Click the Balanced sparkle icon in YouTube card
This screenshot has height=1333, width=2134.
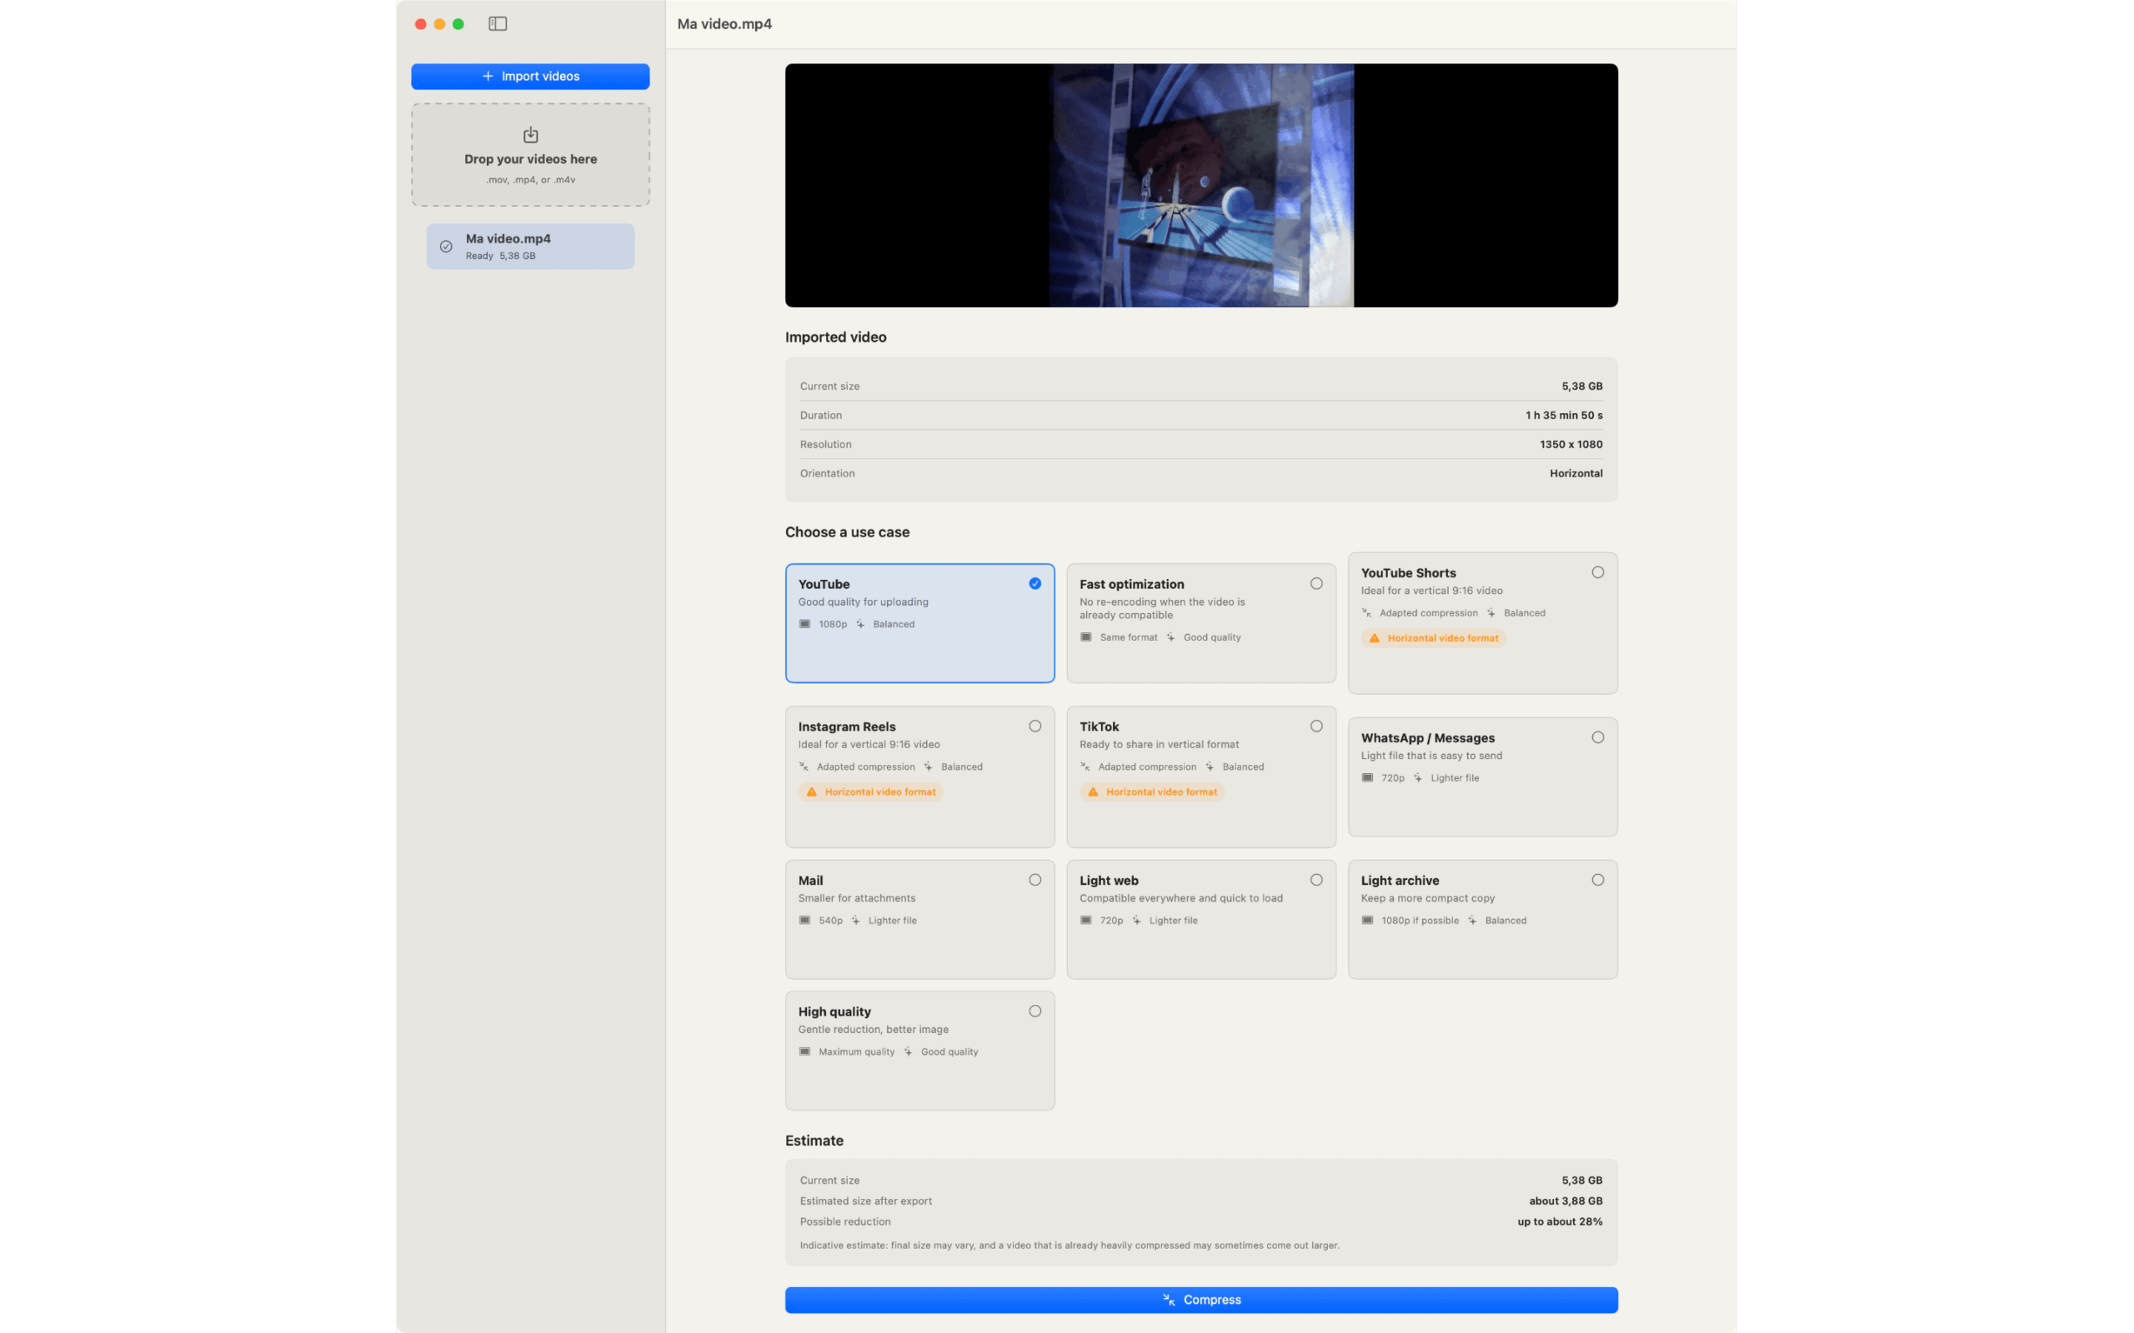coord(860,624)
